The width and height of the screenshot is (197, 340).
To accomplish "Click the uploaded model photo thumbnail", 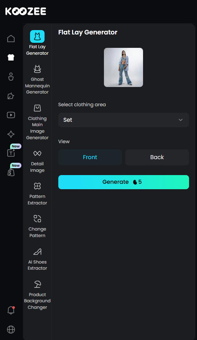I will (x=123, y=67).
